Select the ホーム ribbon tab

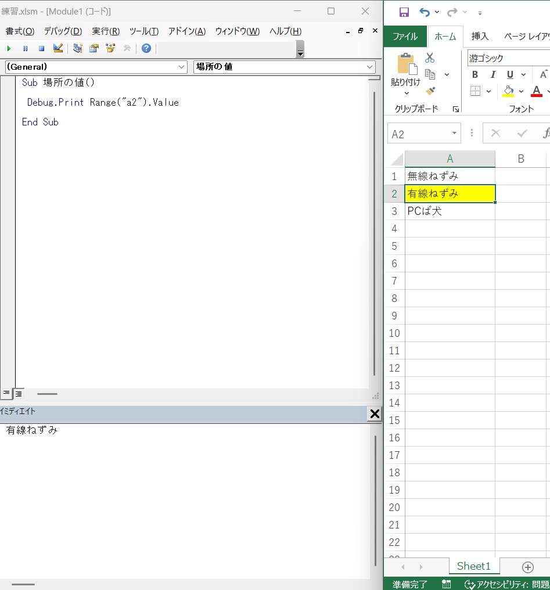pos(445,36)
